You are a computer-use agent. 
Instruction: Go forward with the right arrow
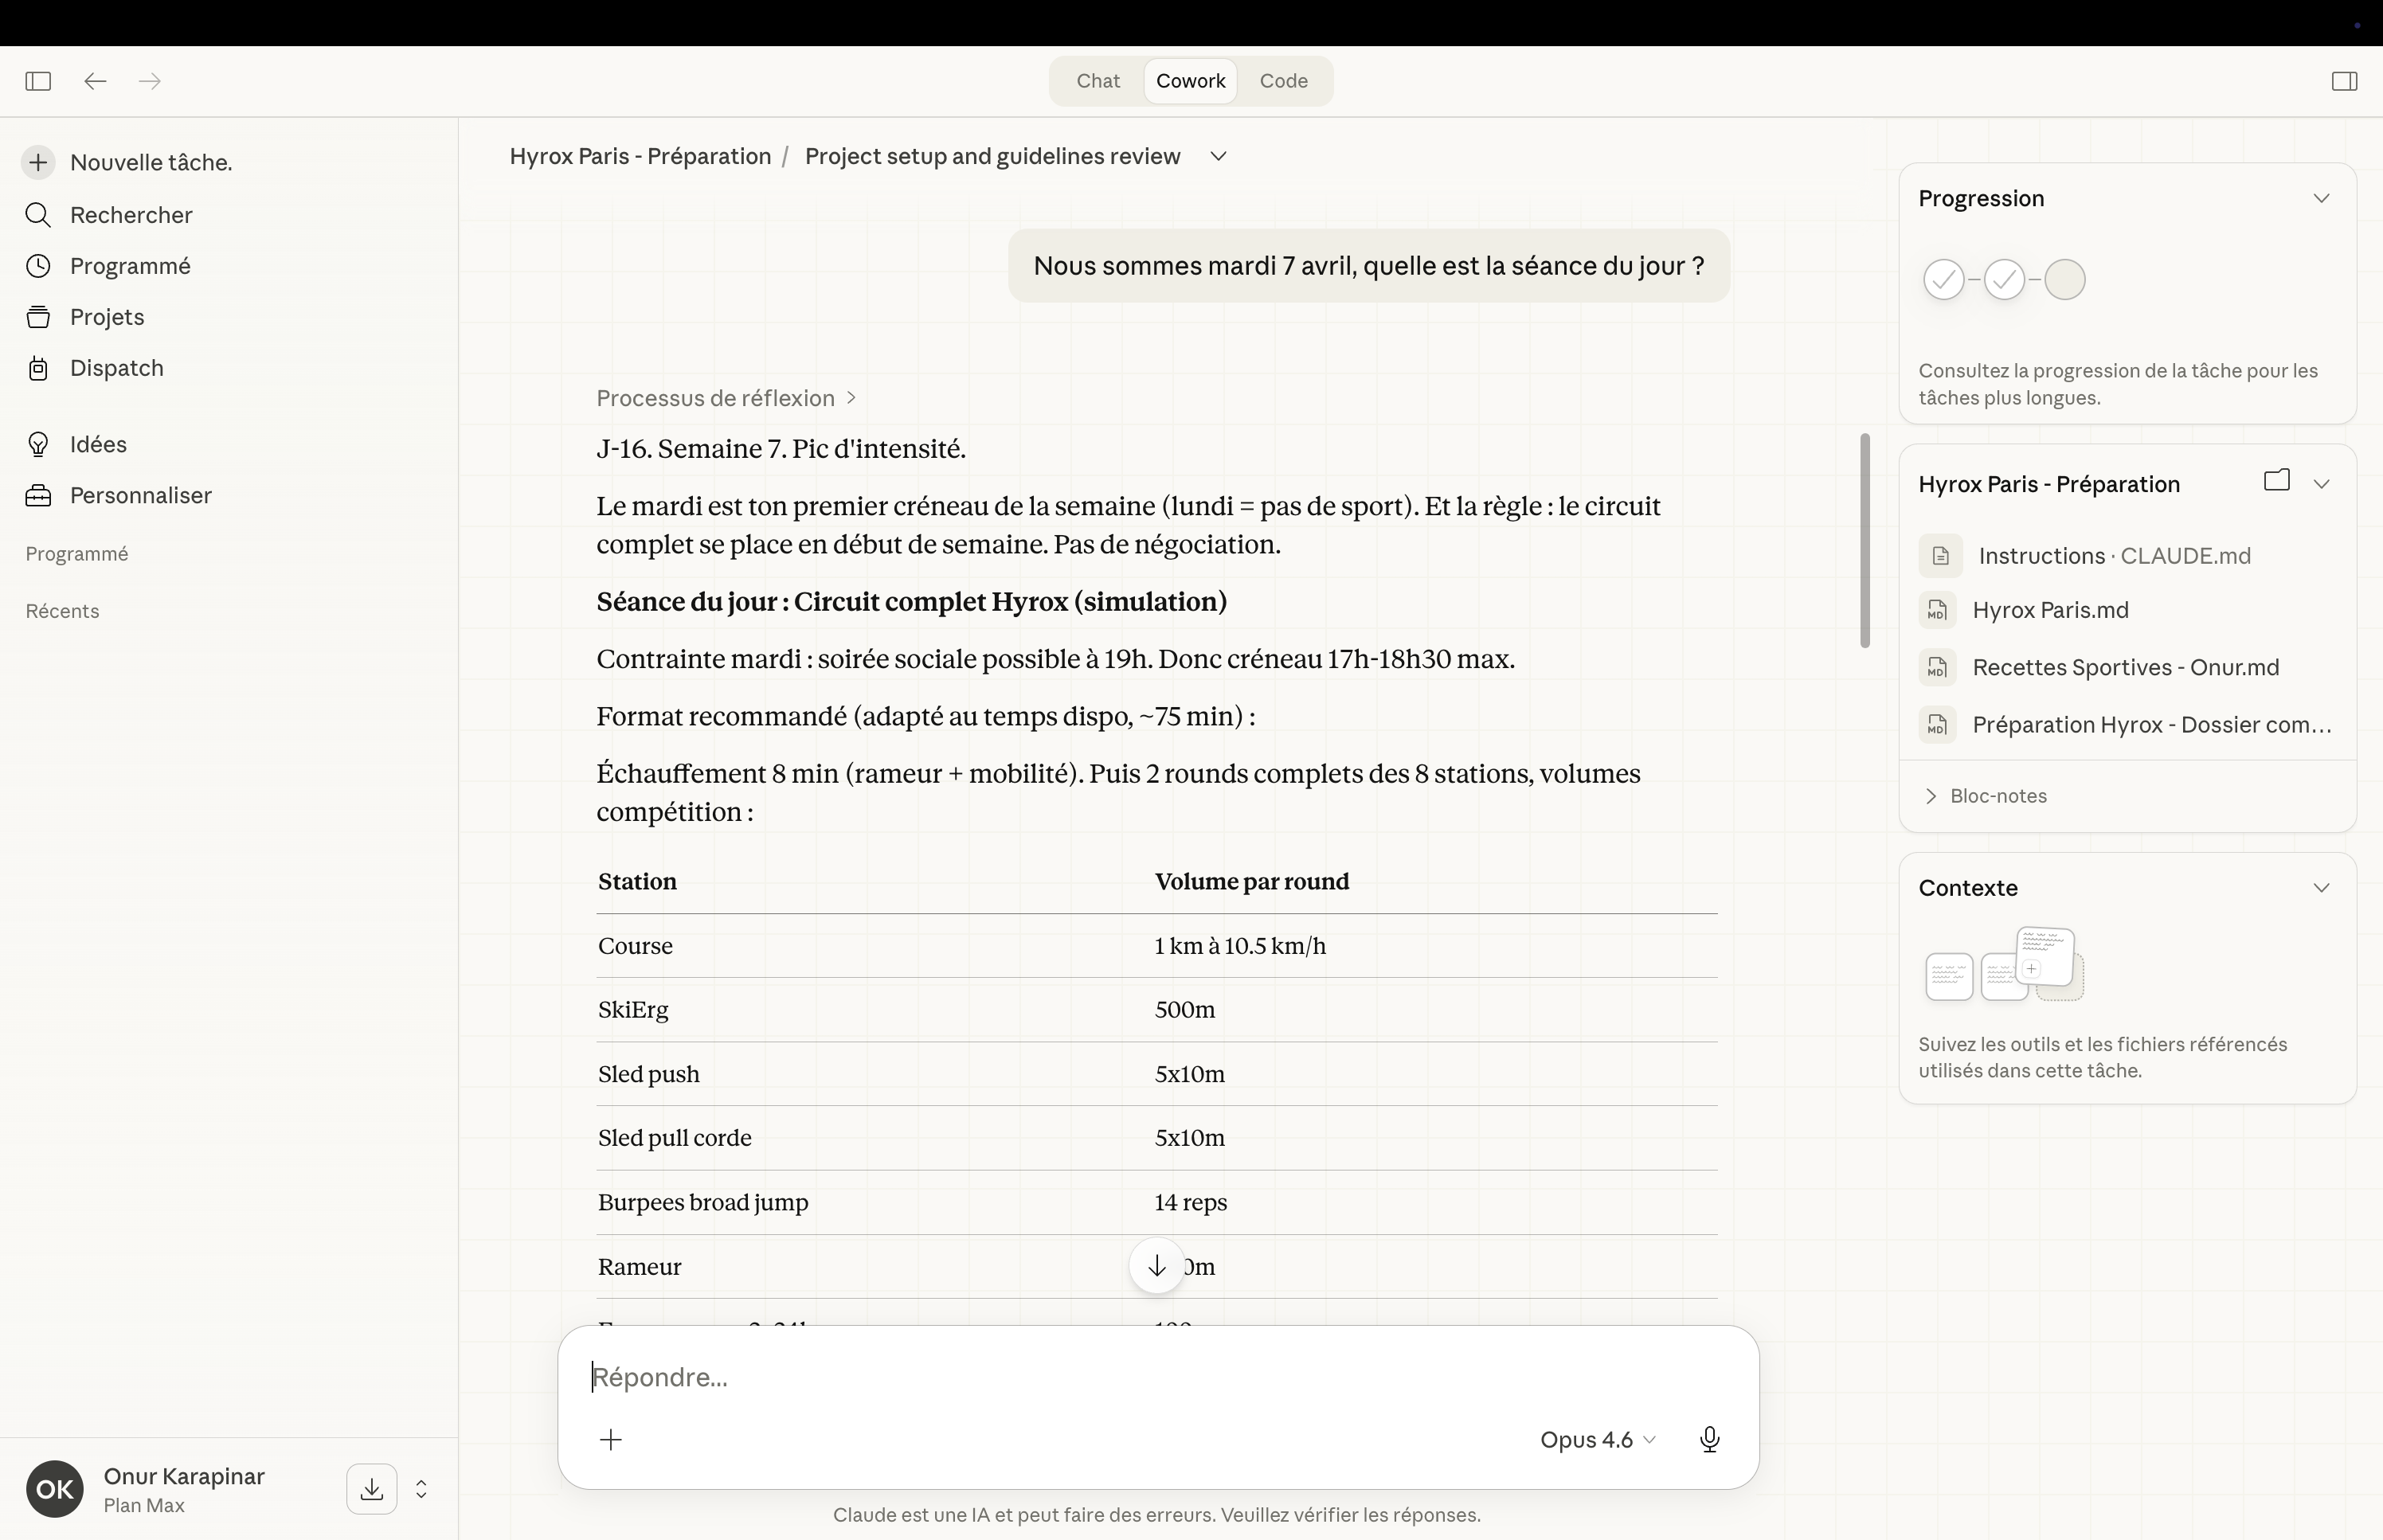coord(150,81)
